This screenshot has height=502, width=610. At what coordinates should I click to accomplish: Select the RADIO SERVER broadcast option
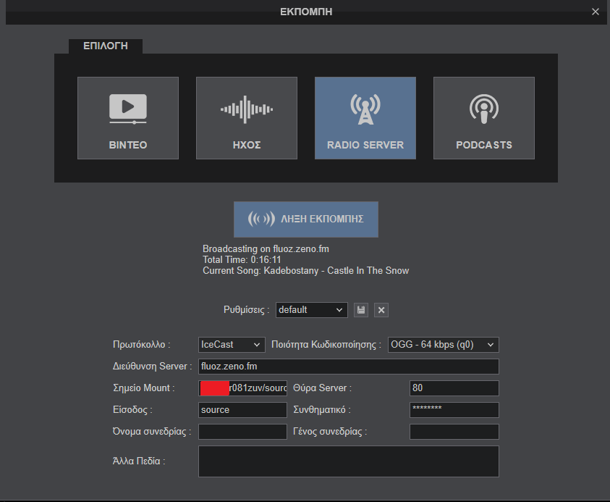(365, 118)
